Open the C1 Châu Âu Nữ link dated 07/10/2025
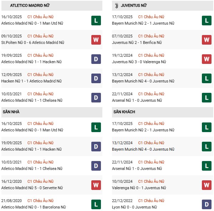214x211 pixels. [151, 36]
